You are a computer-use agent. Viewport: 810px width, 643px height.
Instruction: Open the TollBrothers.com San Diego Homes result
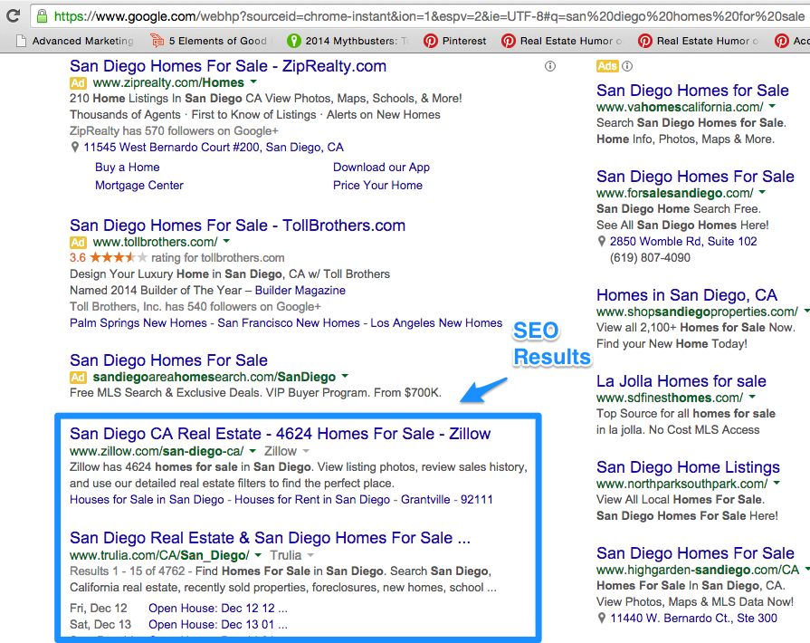pyautogui.click(x=238, y=226)
